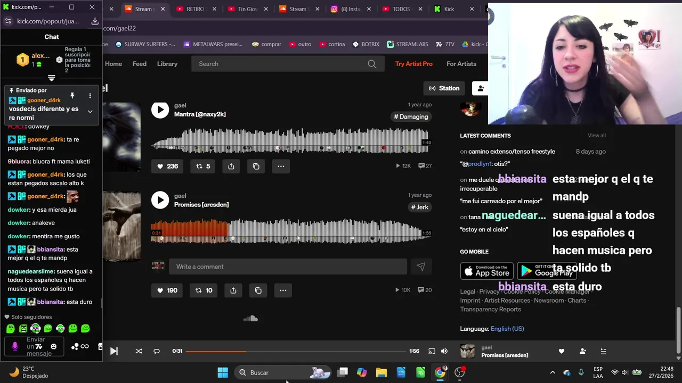Open For Artists page
Viewport: 682px width, 383px height.
[x=461, y=64]
